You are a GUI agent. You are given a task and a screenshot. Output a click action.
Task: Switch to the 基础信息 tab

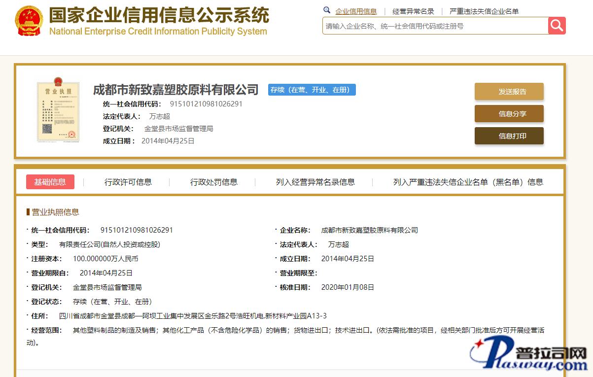[x=50, y=182]
